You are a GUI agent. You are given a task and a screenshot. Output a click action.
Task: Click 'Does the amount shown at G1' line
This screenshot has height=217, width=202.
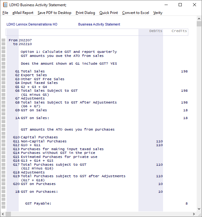tap(69, 63)
